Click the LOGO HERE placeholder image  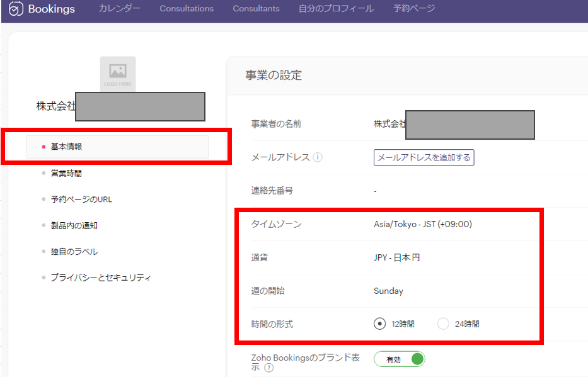[x=118, y=74]
